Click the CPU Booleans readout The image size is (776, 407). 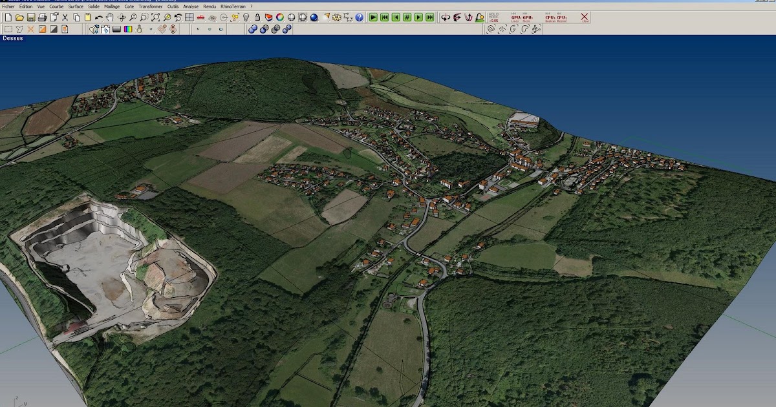pyautogui.click(x=550, y=18)
